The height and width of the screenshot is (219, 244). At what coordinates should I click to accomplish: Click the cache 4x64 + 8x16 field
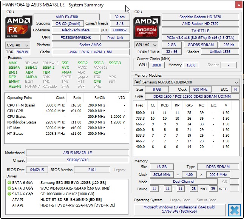coord(90,52)
